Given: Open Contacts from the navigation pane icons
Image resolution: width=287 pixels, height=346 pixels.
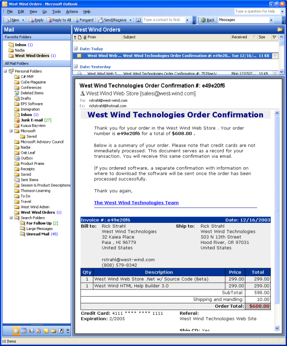Looking at the screenshot, I should (x=31, y=331).
